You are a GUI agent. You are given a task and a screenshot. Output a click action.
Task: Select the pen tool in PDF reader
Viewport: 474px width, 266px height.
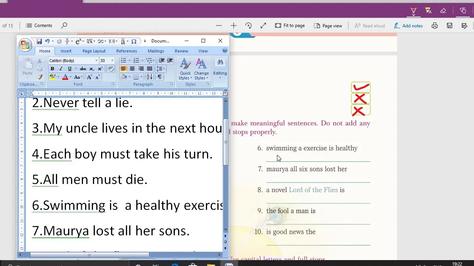coord(414,11)
